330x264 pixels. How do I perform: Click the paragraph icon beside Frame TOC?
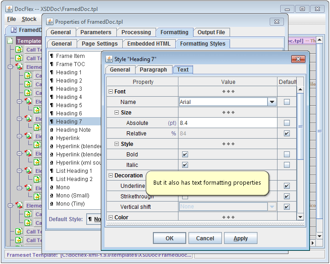pyautogui.click(x=52, y=64)
